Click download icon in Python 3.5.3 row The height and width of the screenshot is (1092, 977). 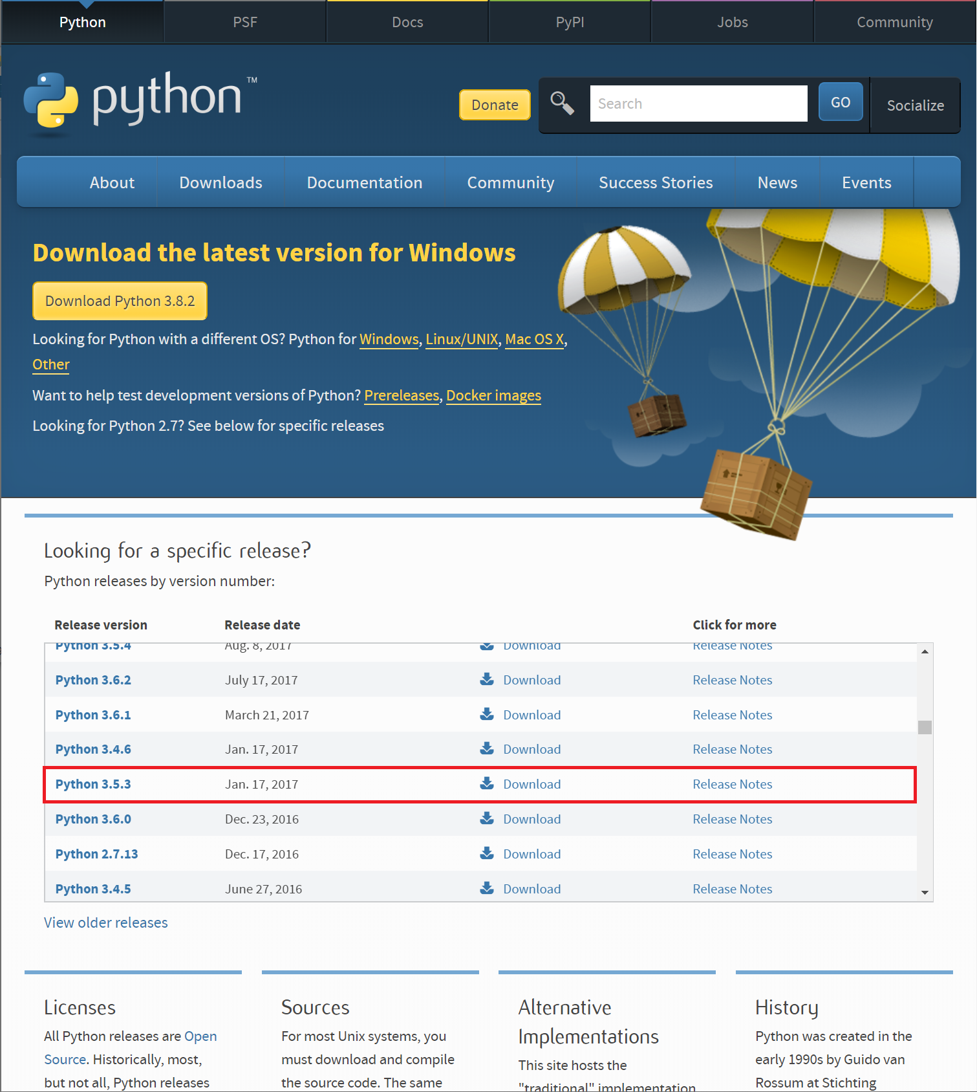[487, 783]
